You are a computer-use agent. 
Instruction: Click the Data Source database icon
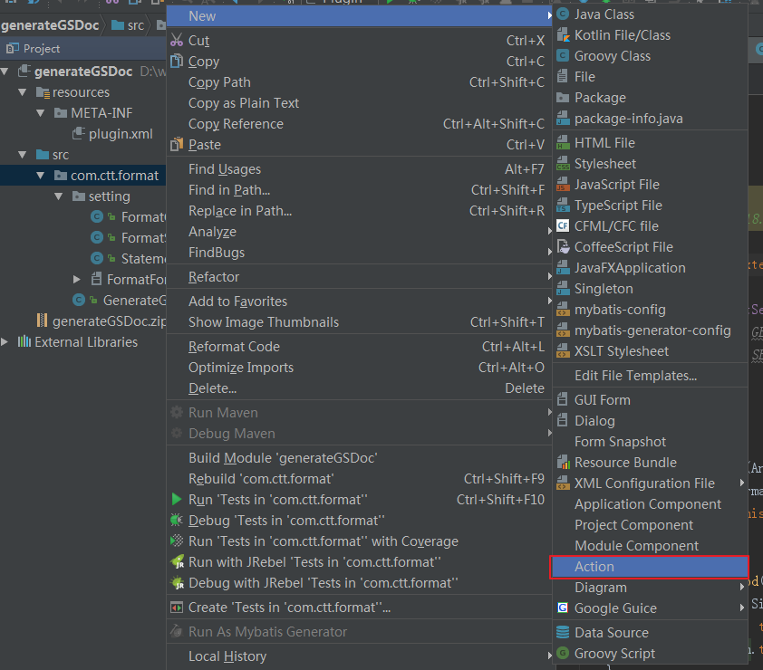pos(563,632)
